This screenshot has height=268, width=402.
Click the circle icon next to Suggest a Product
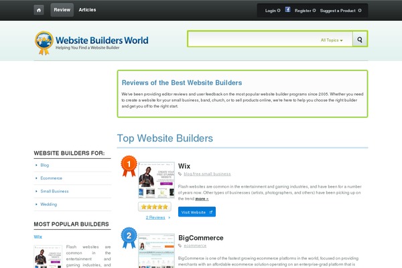coord(360,11)
